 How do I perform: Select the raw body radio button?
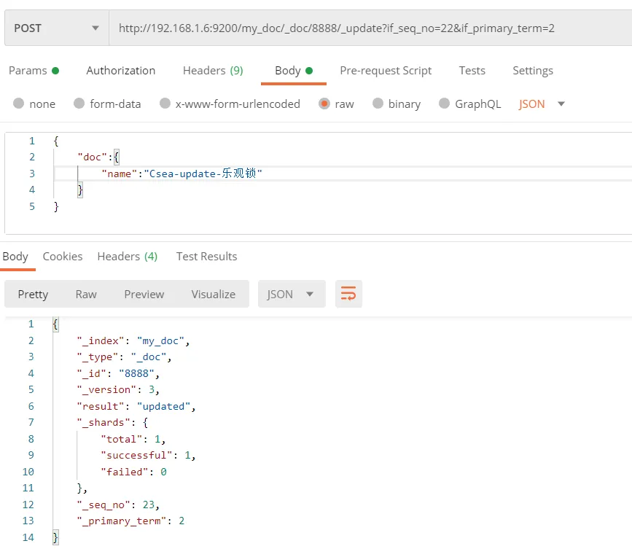[324, 104]
